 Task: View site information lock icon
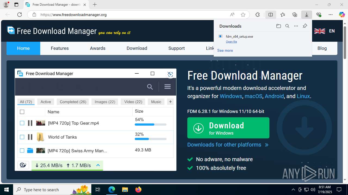pyautogui.click(x=34, y=15)
